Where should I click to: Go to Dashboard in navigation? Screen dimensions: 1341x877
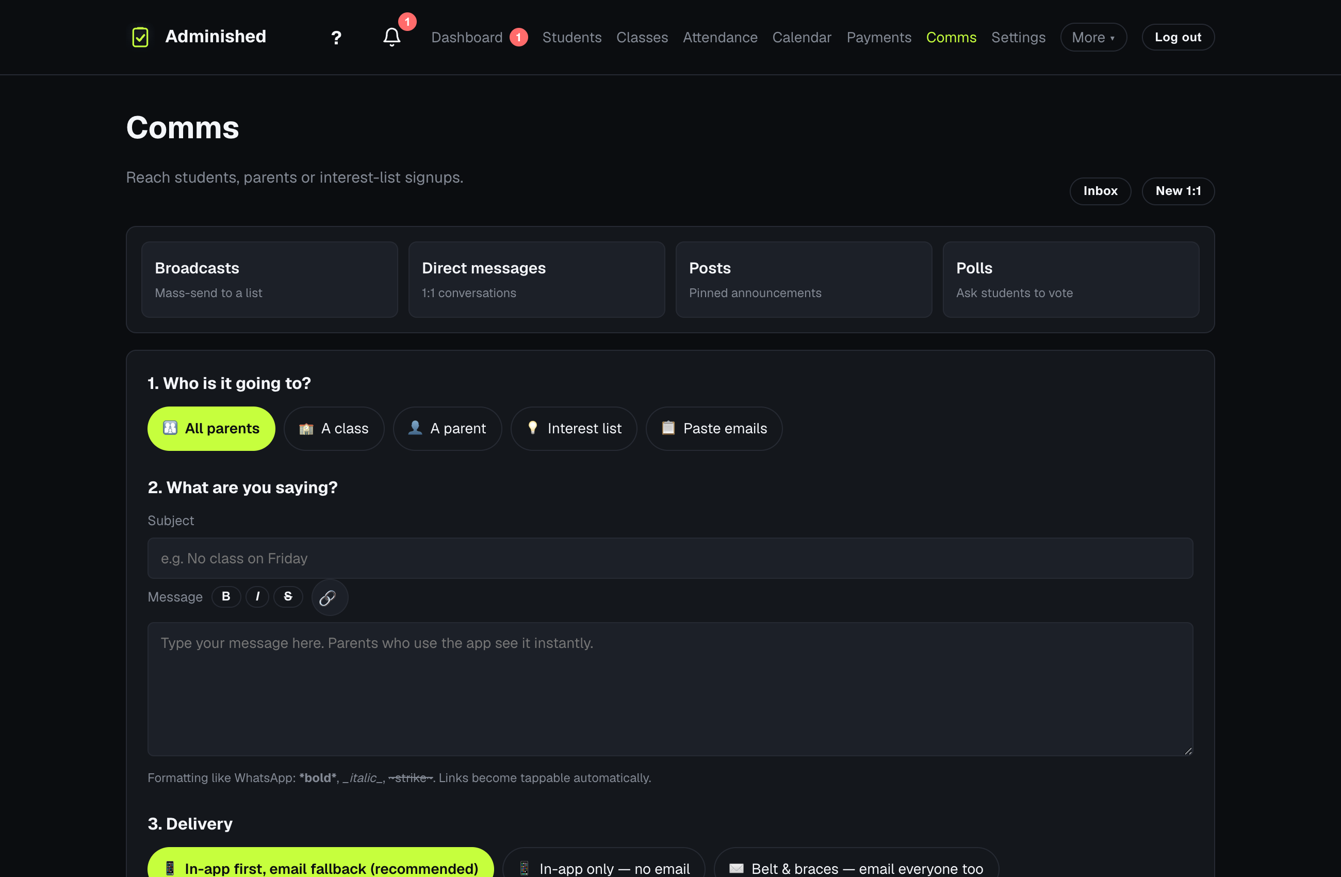click(467, 37)
